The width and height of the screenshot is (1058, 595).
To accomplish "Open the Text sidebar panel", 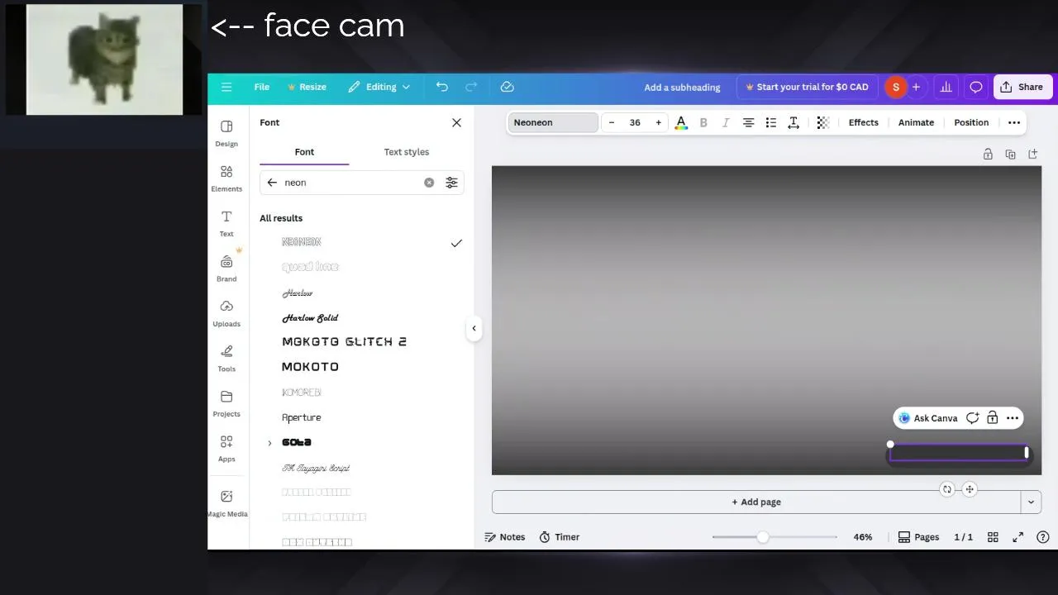I will tap(226, 223).
